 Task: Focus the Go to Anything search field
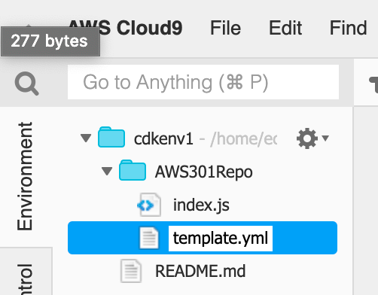point(203,82)
